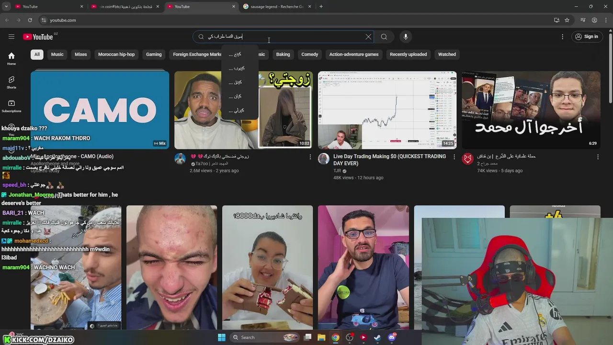The height and width of the screenshot is (345, 613).
Task: Close the sausage legend tab
Action: tap(309, 7)
